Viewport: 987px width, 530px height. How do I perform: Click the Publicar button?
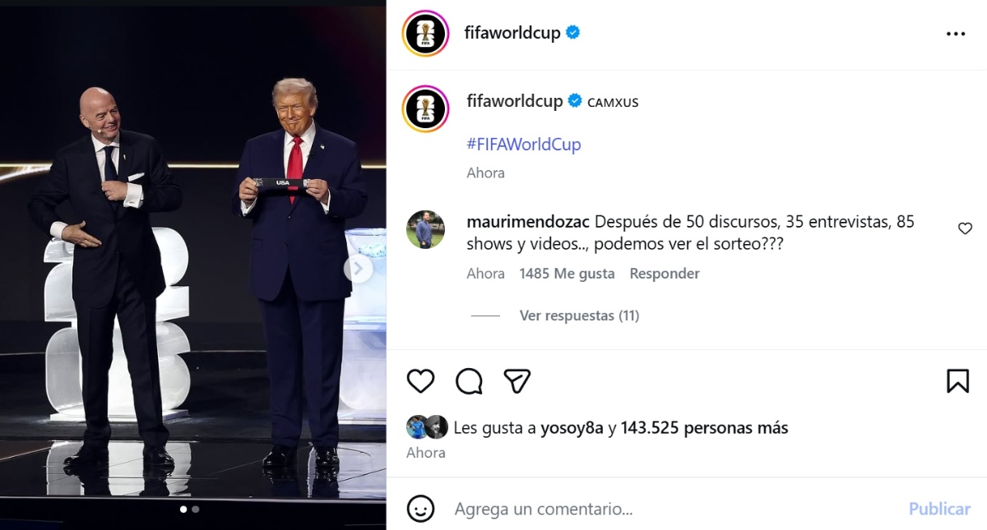939,509
